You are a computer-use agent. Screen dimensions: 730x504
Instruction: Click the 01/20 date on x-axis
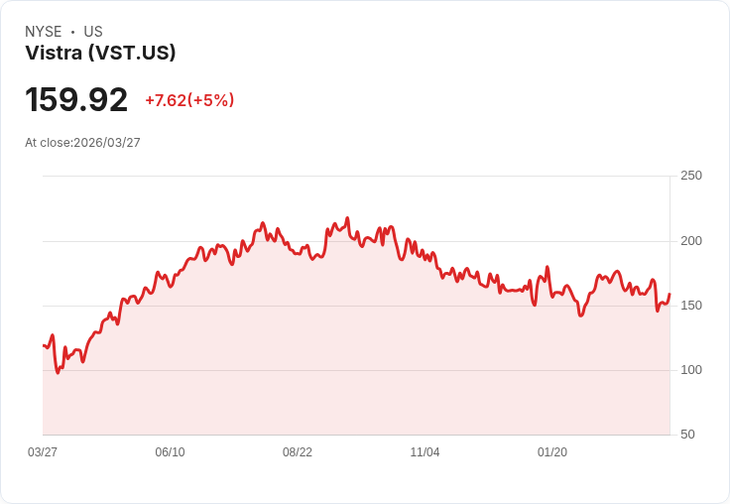[552, 452]
